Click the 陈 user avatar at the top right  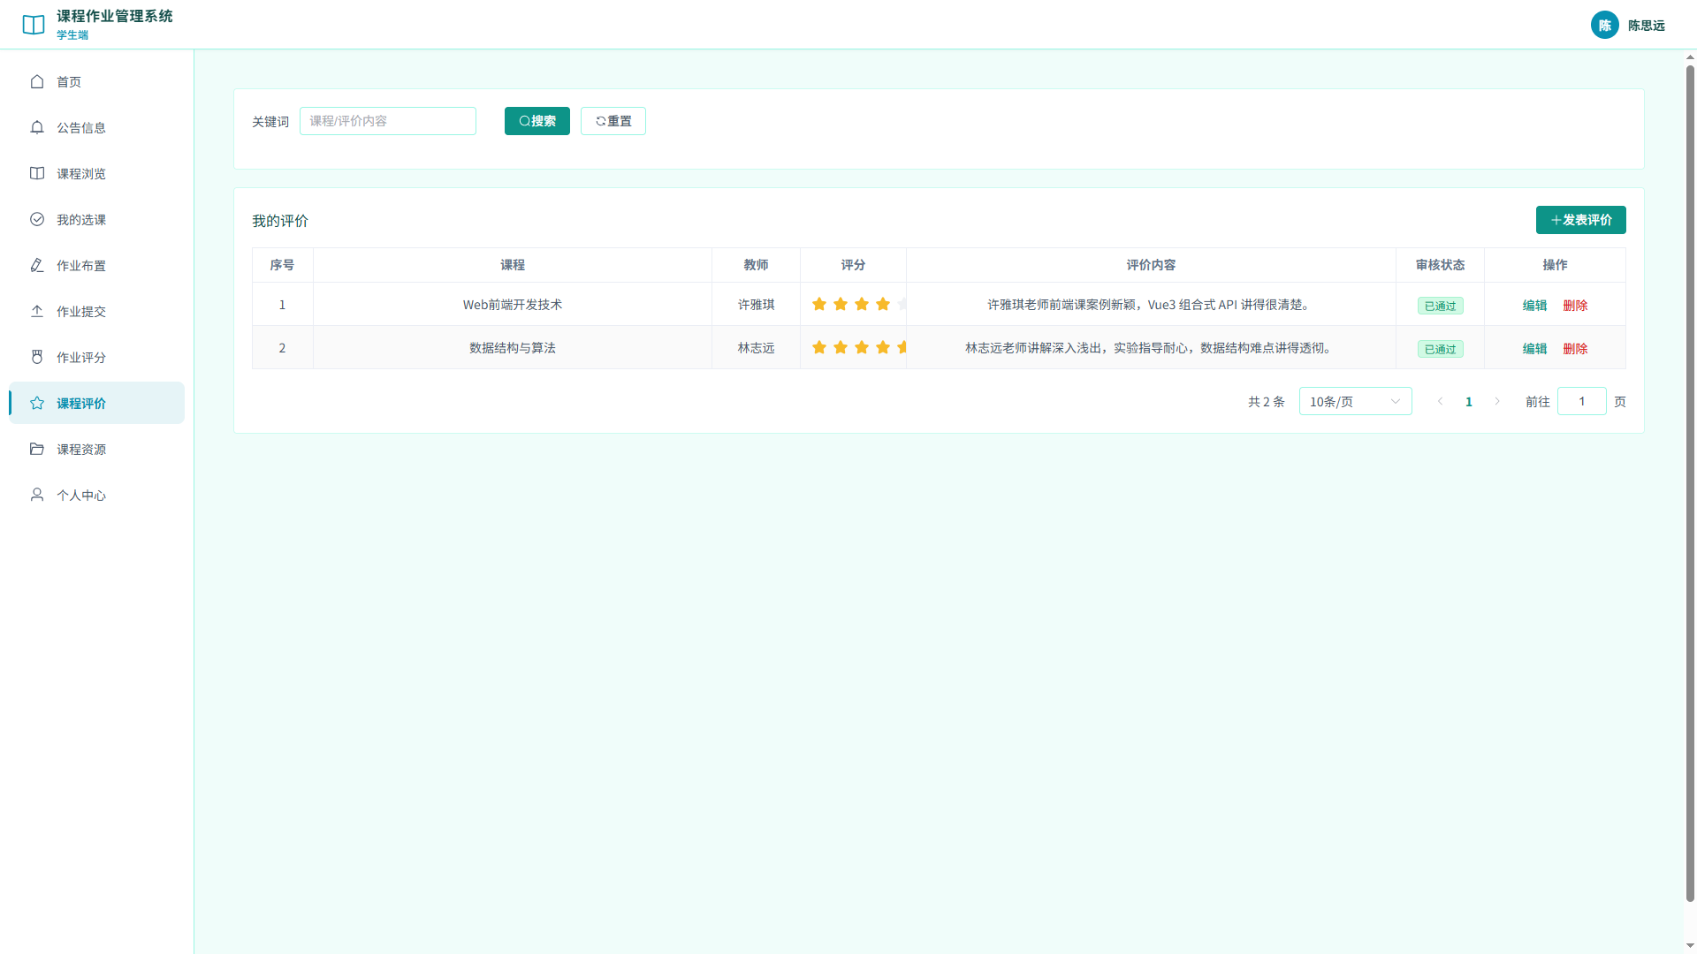tap(1605, 25)
